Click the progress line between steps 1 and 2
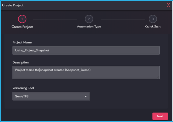Image resolution: width=173 pixels, height=122 pixels. tap(55, 19)
